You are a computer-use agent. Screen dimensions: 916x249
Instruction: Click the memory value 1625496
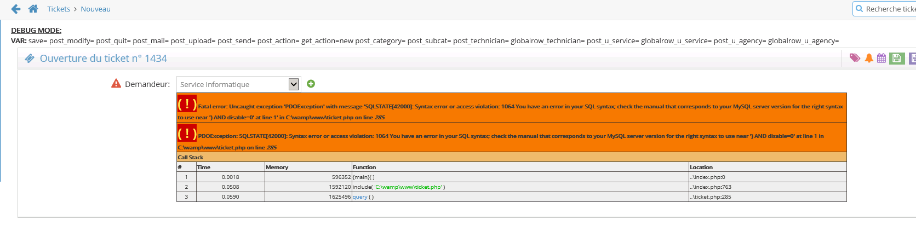[x=340, y=197]
